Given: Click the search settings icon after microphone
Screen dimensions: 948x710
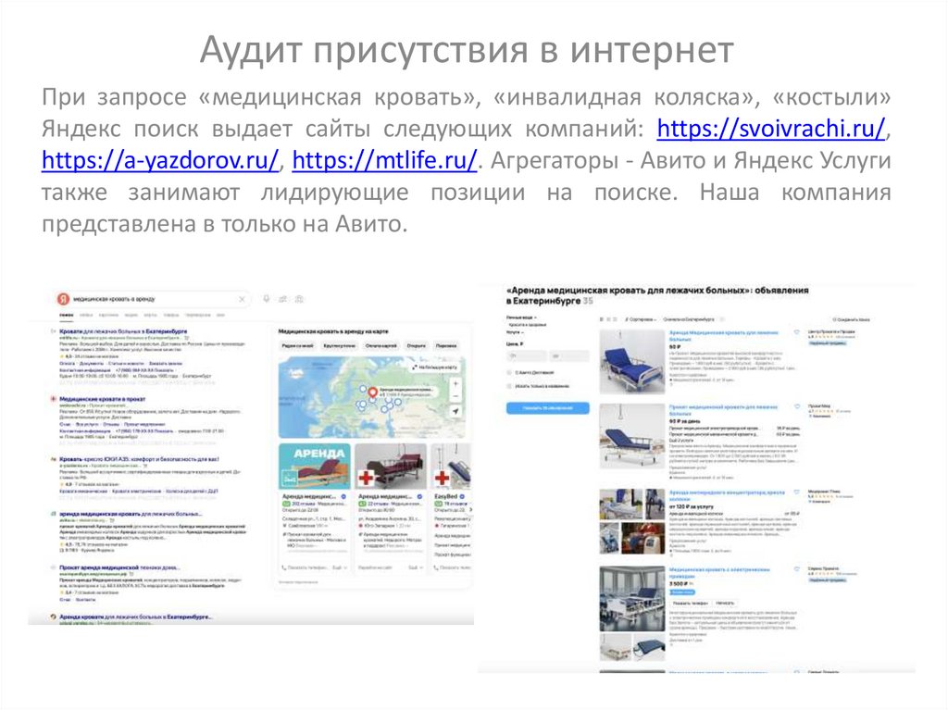Looking at the screenshot, I should (x=282, y=299).
